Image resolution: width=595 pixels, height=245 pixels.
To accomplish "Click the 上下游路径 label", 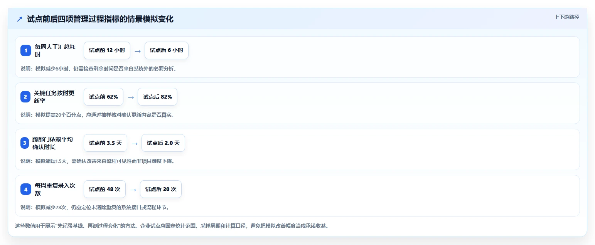I will tap(566, 17).
